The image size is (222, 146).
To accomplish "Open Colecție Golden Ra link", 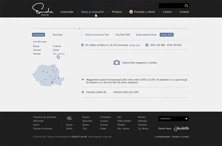I will click(96, 92).
